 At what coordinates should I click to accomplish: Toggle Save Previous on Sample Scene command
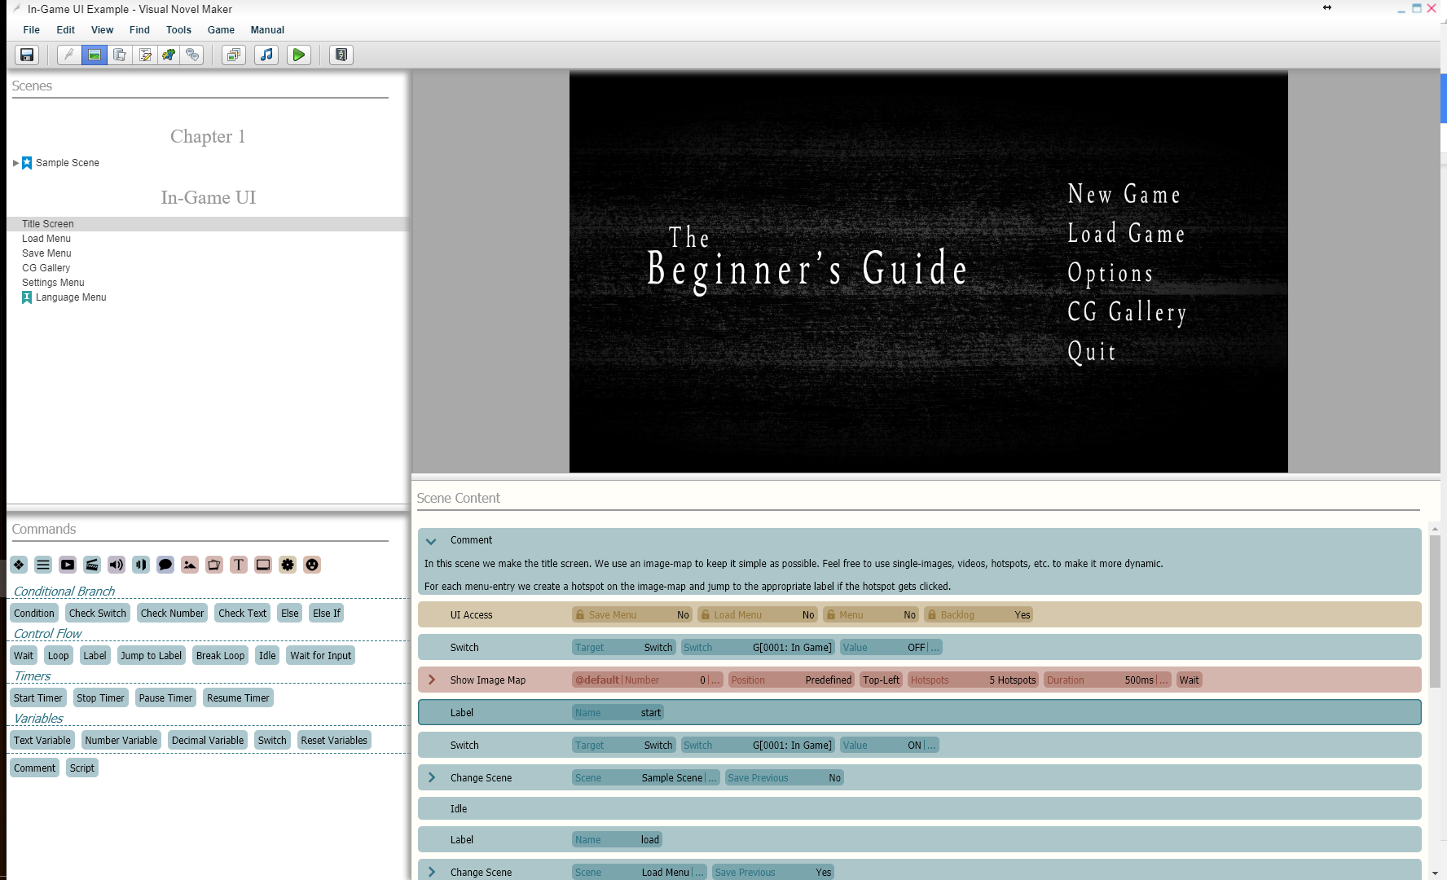coord(785,778)
